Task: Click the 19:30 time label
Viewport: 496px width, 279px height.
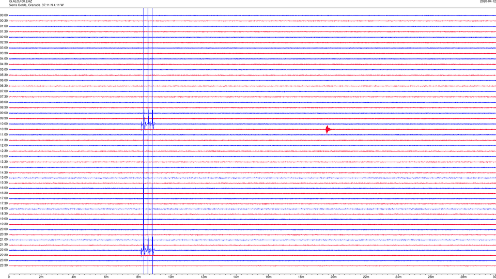Action: click(4, 224)
